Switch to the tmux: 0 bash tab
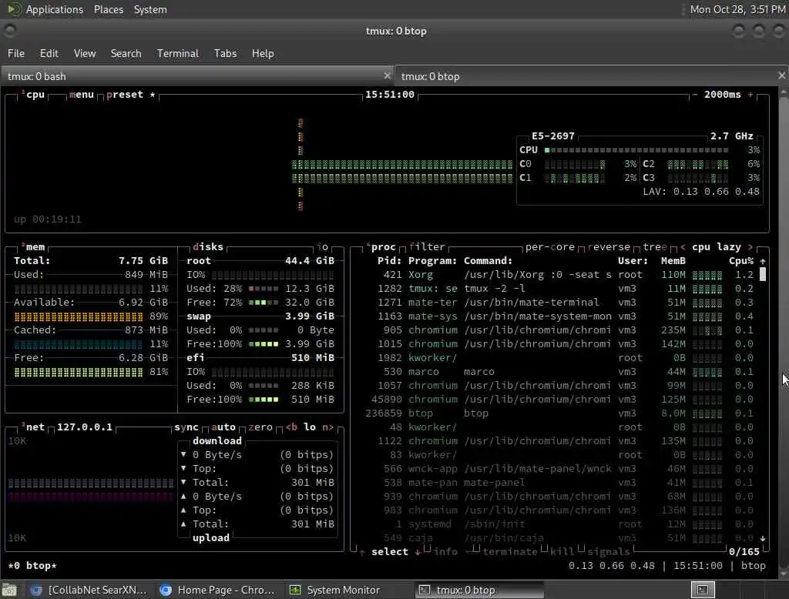Viewport: 789px width, 599px height. tap(197, 76)
